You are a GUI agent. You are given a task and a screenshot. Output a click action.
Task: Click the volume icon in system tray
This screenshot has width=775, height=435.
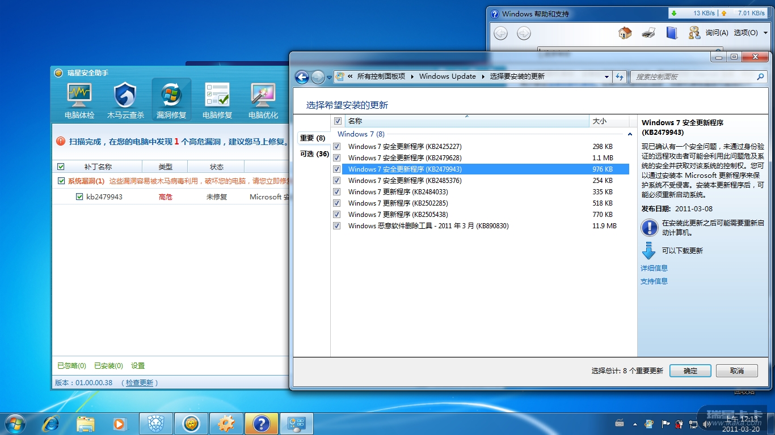(x=706, y=423)
